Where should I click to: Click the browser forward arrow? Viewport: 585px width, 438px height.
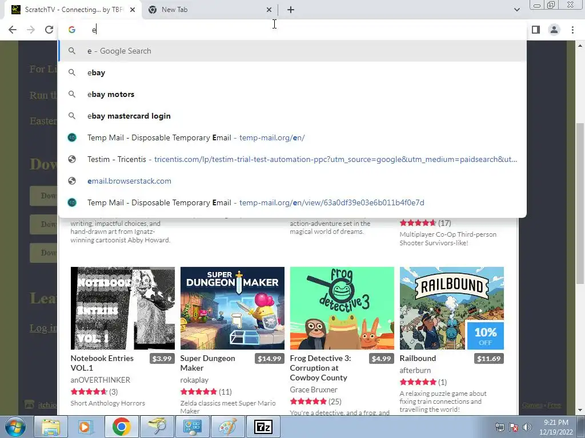pos(31,30)
